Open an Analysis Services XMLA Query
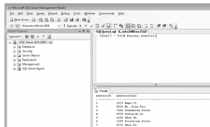 52,20
